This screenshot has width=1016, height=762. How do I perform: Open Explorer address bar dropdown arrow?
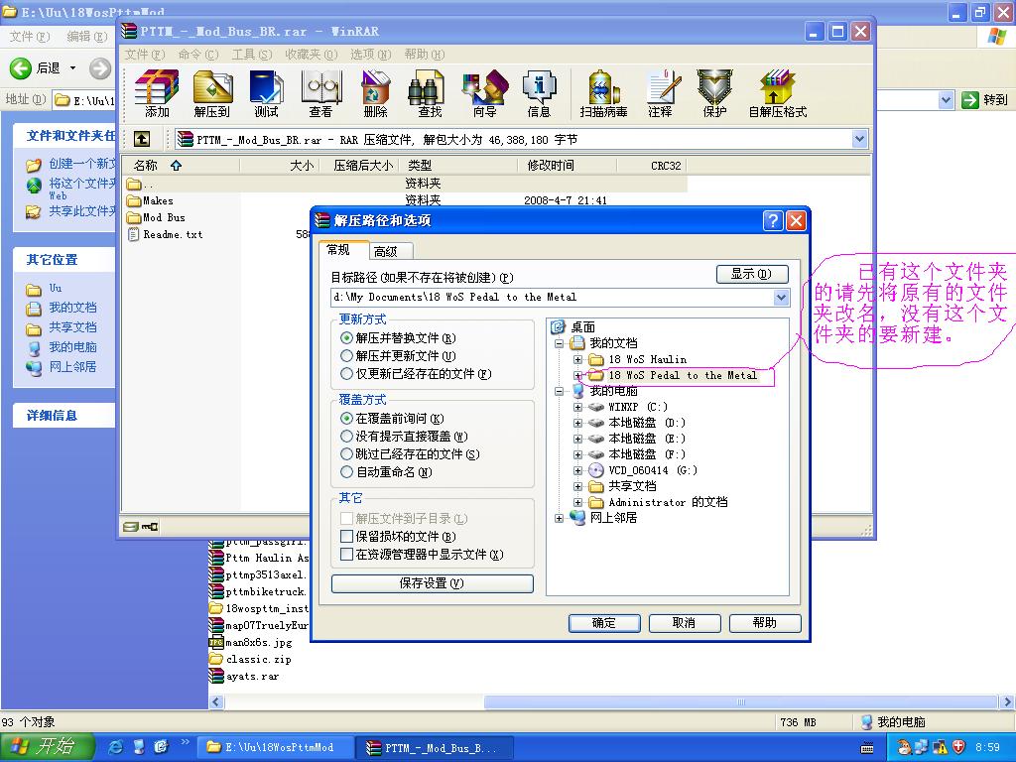[946, 100]
